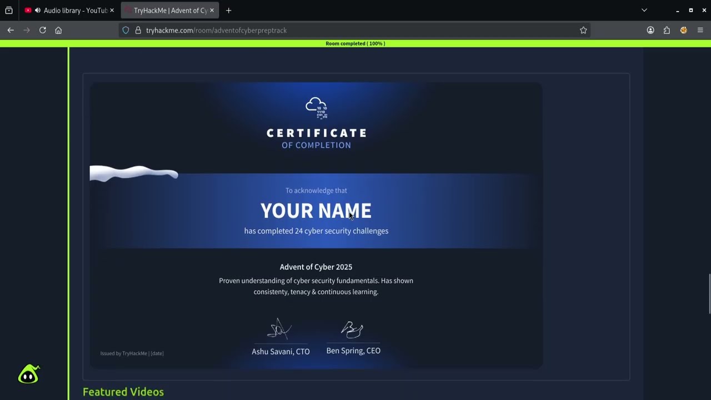Focus the tryhackme.com address bar
Viewport: 711px width, 400px height.
point(355,31)
